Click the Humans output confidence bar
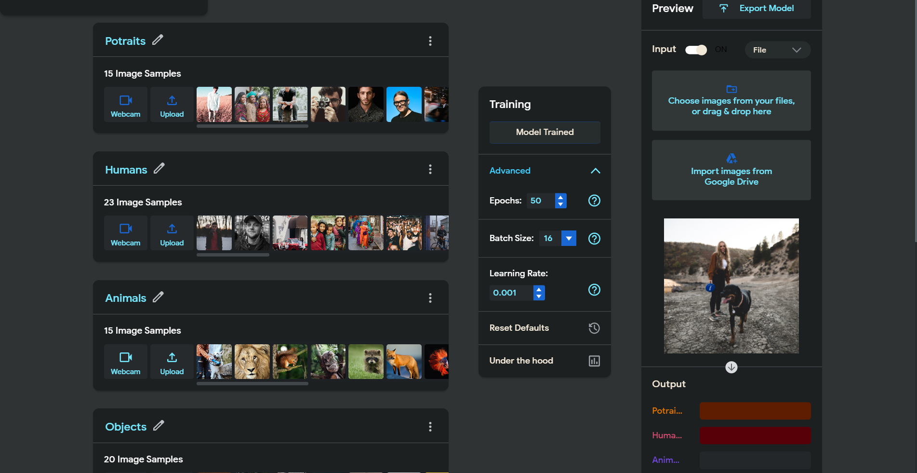The height and width of the screenshot is (473, 917). coord(755,435)
